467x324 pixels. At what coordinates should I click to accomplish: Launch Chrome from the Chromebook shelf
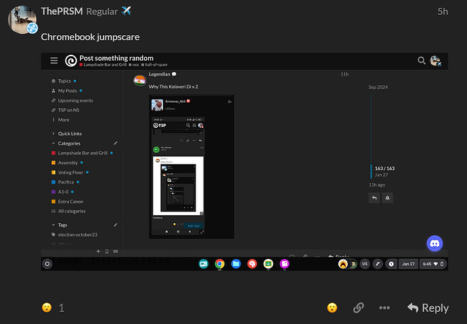(220, 264)
